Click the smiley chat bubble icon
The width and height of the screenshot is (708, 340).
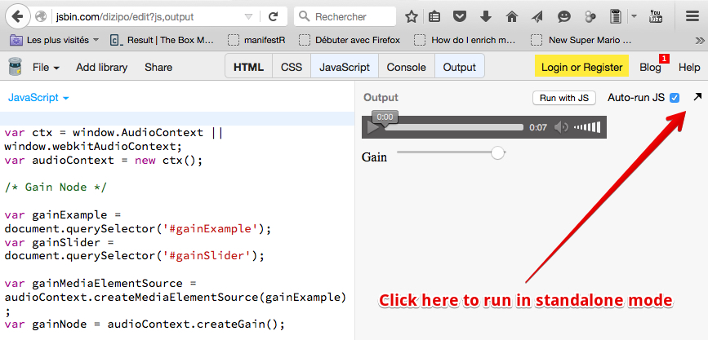tap(564, 17)
